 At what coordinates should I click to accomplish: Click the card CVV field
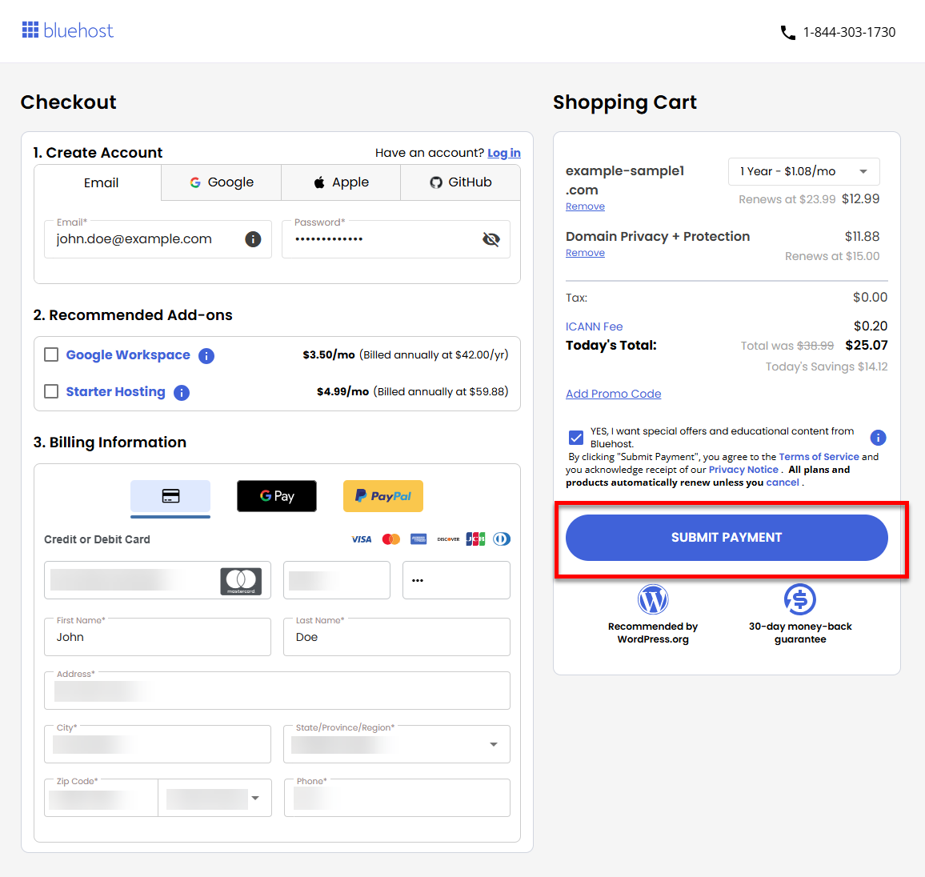(457, 580)
